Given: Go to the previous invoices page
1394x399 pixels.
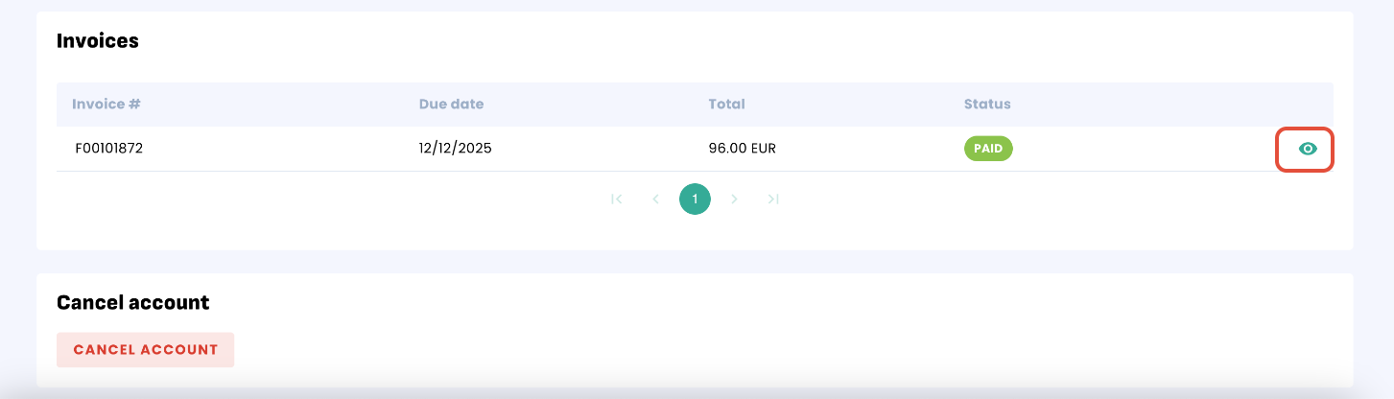Looking at the screenshot, I should point(655,199).
